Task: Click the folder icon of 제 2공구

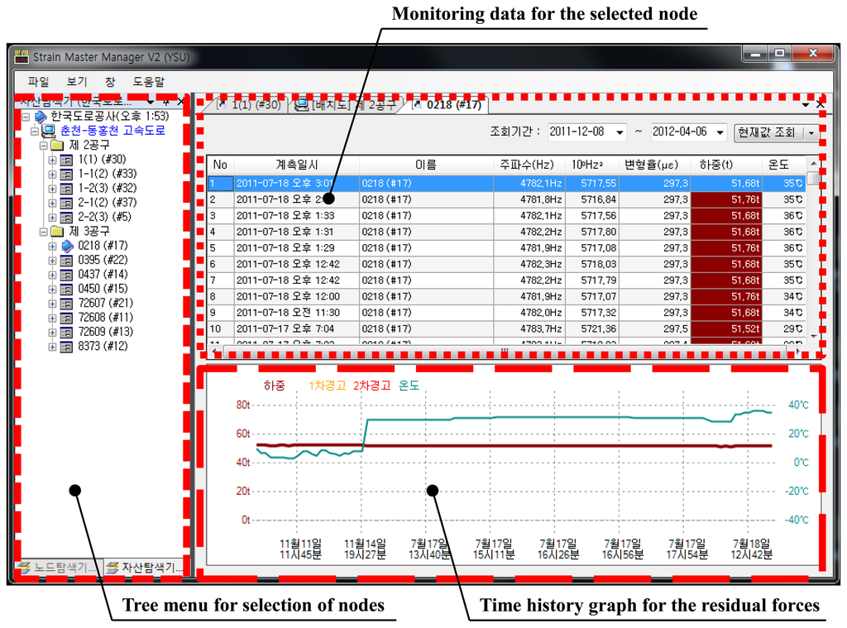Action: coord(57,146)
